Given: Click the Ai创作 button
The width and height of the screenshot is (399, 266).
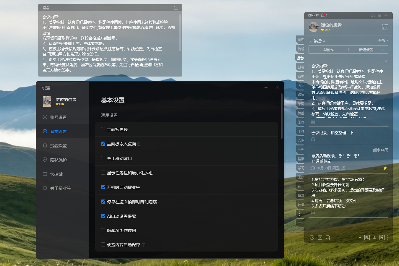Looking at the screenshot, I should tap(328, 50).
